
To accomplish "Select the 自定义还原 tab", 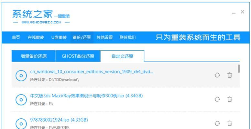I will coord(122,56).
